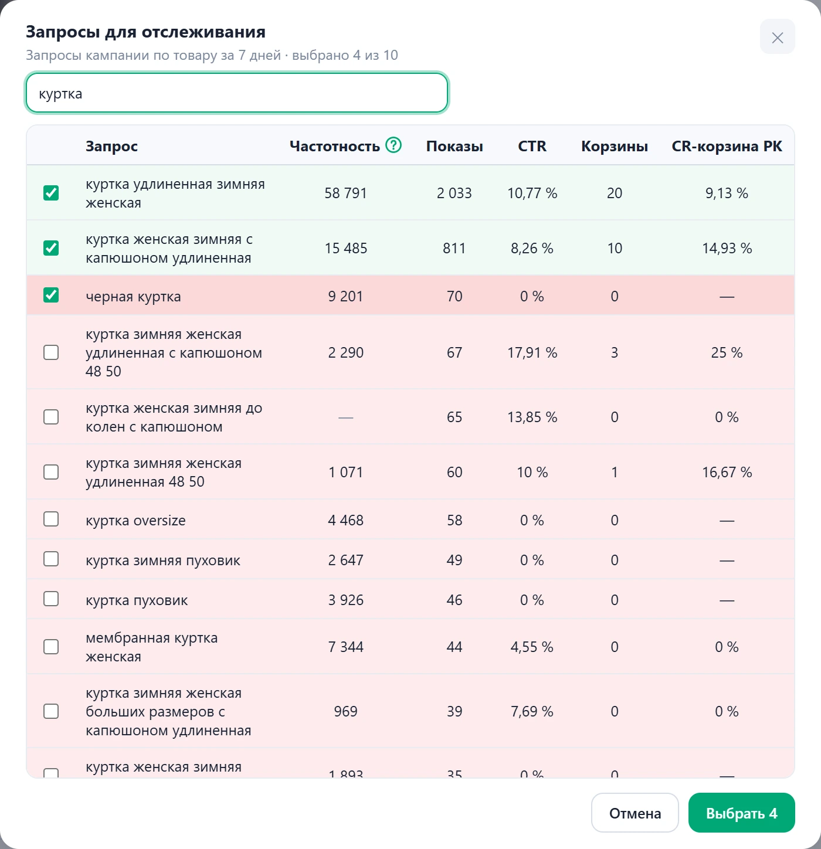
Task: Click the 'черная куртка' query text
Action: point(134,297)
